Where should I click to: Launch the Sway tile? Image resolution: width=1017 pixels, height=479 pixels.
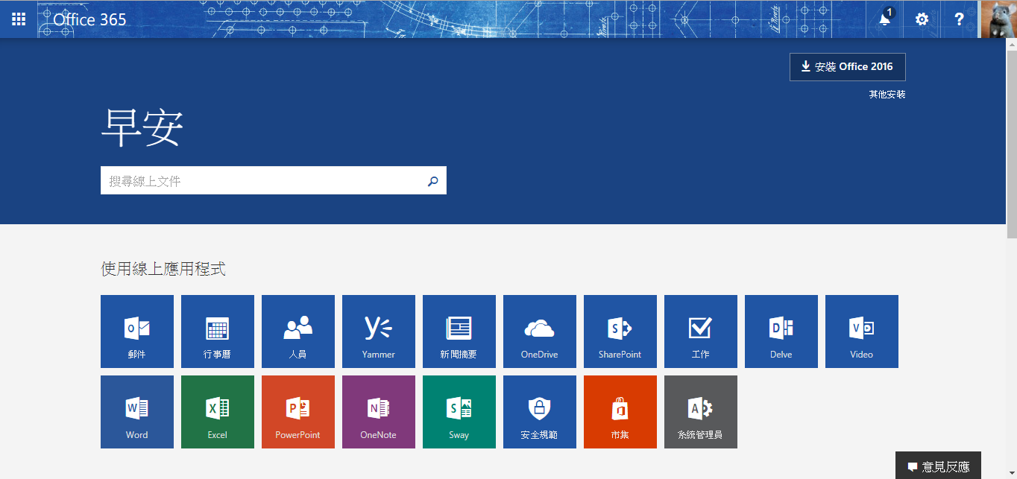coord(459,412)
